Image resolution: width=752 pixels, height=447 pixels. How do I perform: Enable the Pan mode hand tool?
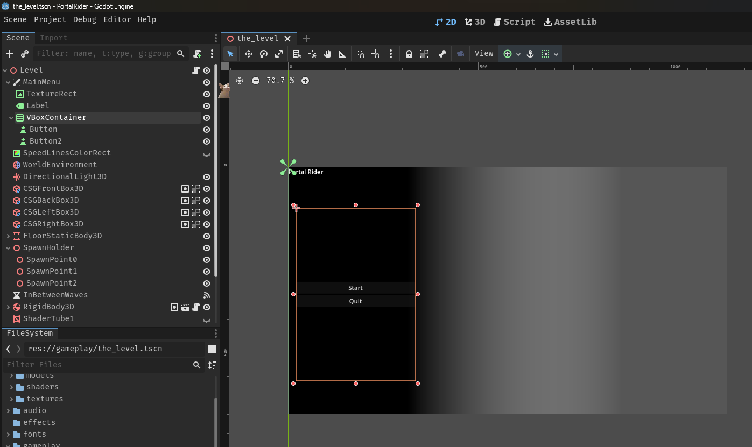(327, 54)
